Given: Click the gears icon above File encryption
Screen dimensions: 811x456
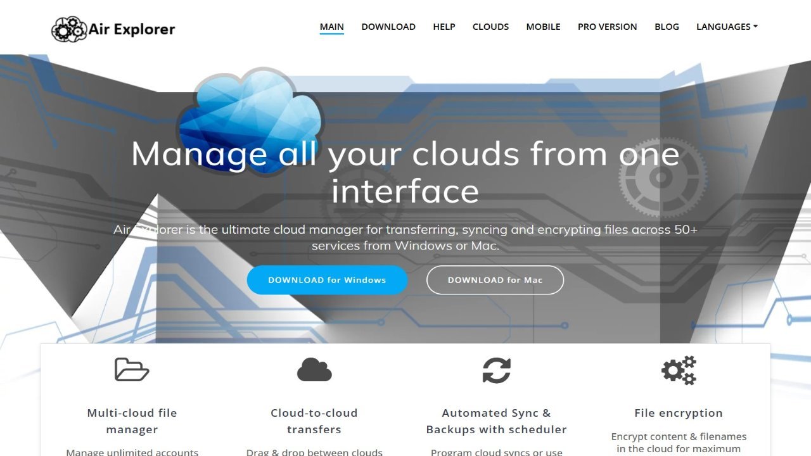Looking at the screenshot, I should (x=679, y=370).
